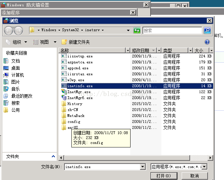The image size is (224, 180).
Task: Click the History folder icon
Action: coord(64,104)
